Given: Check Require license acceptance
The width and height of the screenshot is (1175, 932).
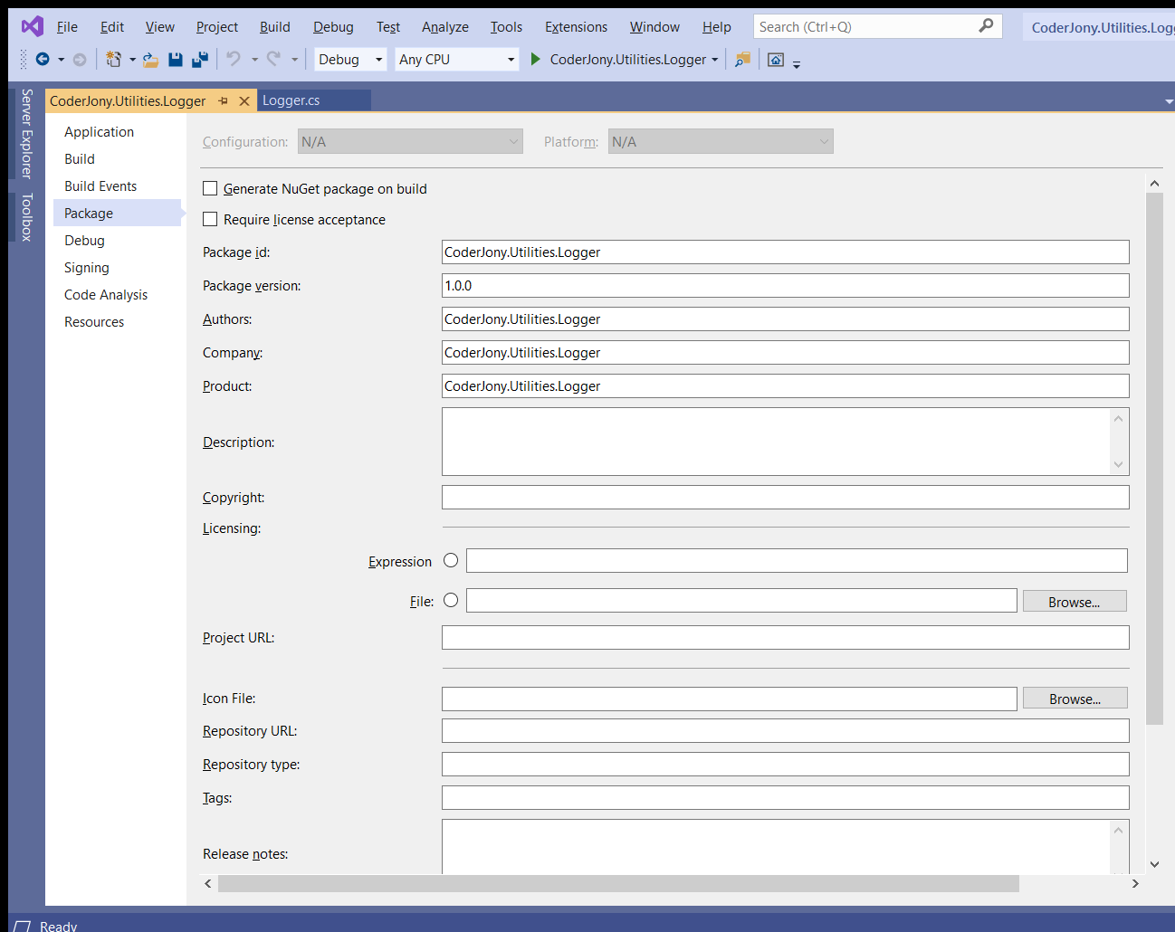Looking at the screenshot, I should tap(210, 219).
